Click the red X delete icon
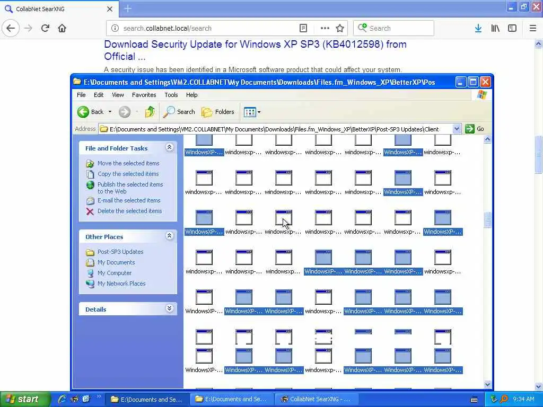 click(90, 211)
